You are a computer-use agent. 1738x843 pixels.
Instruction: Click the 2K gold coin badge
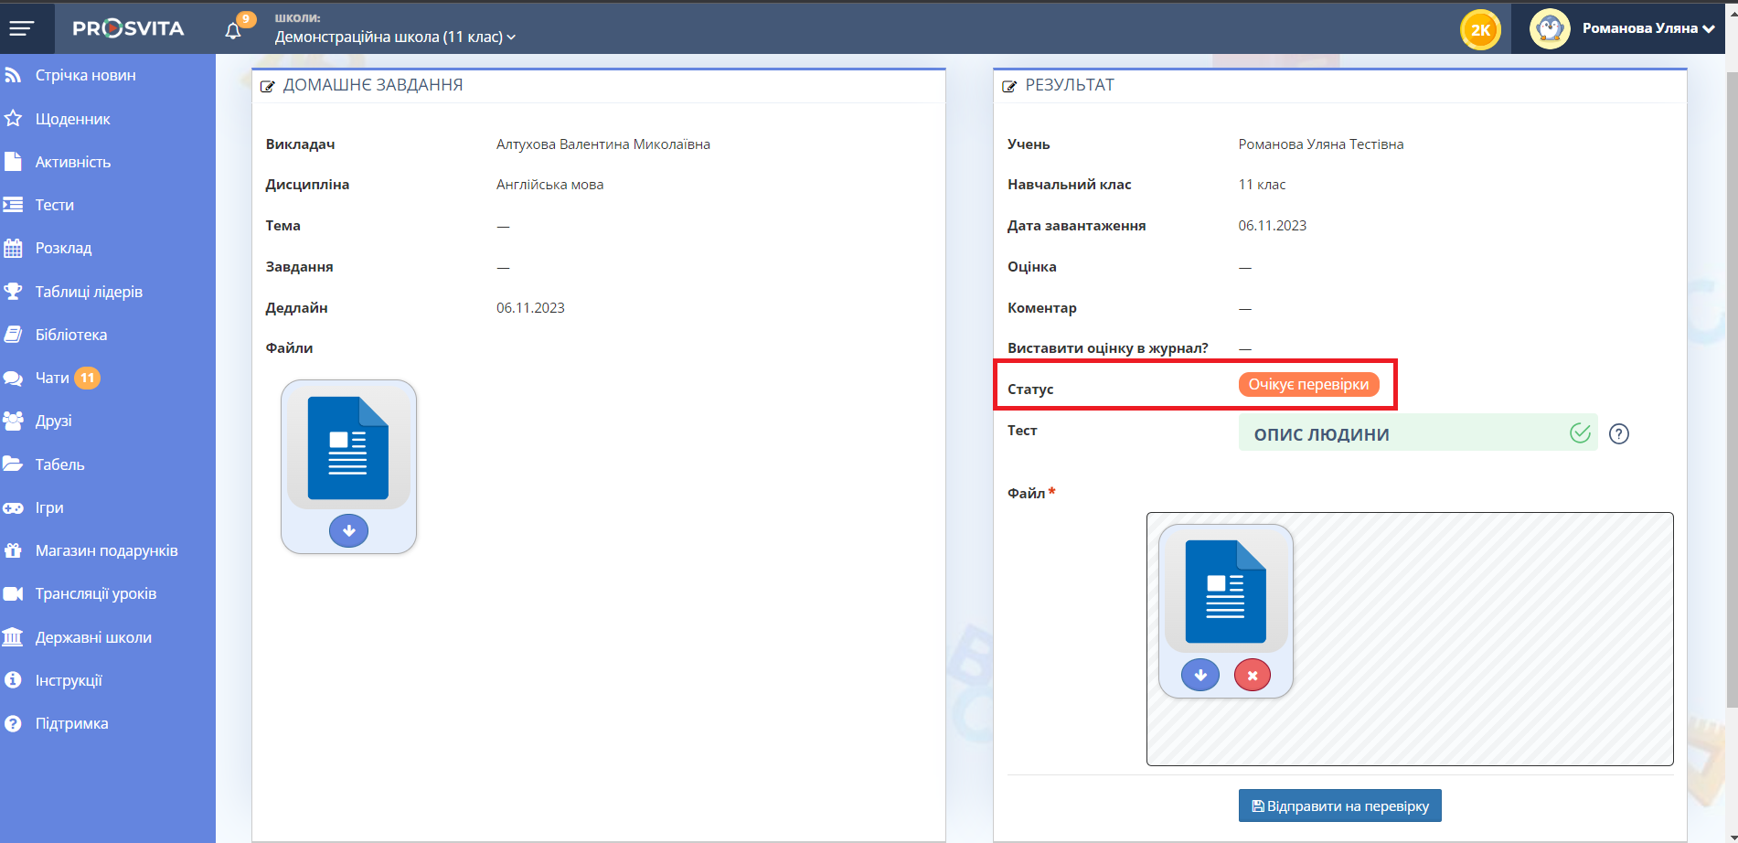tap(1479, 29)
